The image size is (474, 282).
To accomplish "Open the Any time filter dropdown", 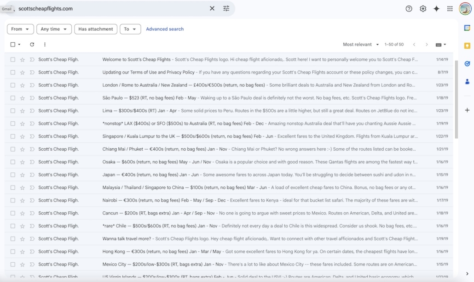I will pos(54,29).
